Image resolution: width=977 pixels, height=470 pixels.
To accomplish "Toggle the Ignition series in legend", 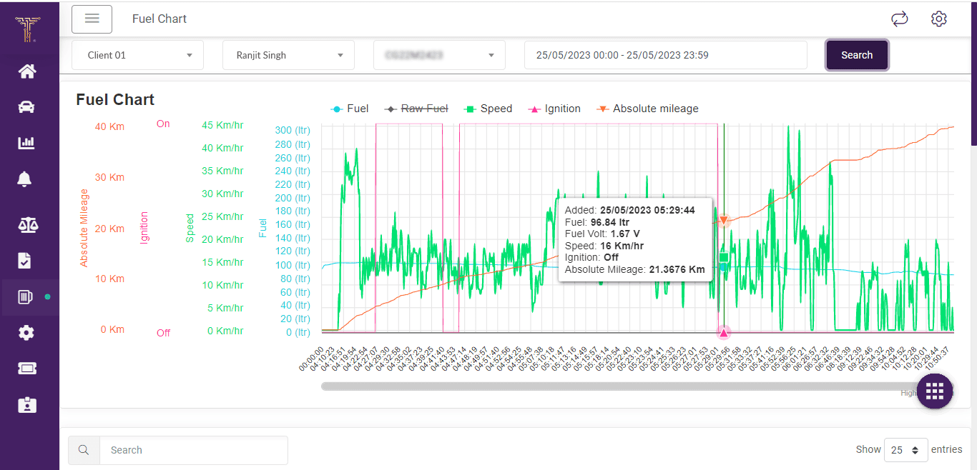I will [554, 109].
